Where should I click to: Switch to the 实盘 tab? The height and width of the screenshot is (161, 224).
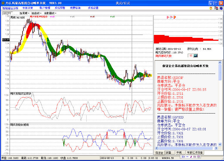170,153
